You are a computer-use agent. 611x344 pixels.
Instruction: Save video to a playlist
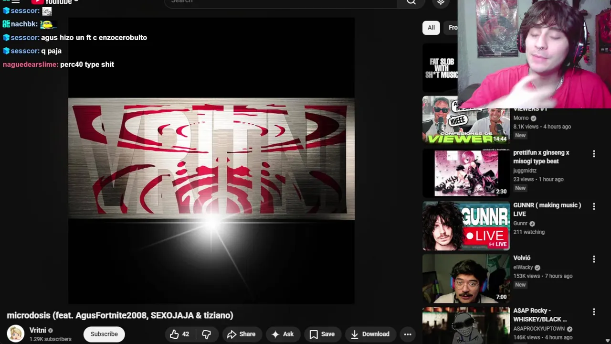coord(322,334)
